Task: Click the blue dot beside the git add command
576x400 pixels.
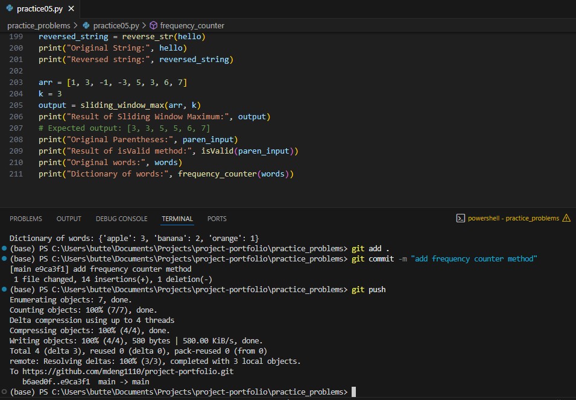Action: tap(4, 248)
